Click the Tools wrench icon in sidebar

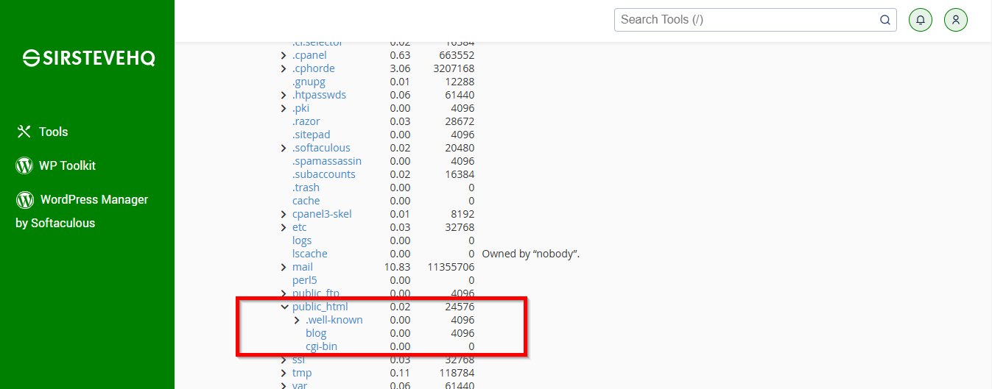tap(24, 132)
